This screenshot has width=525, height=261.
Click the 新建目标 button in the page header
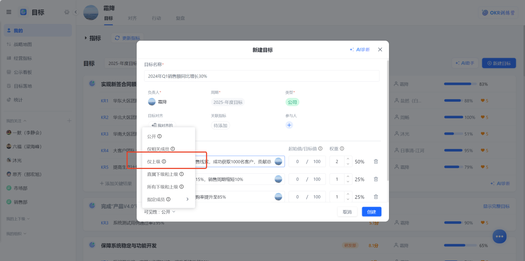point(499,63)
